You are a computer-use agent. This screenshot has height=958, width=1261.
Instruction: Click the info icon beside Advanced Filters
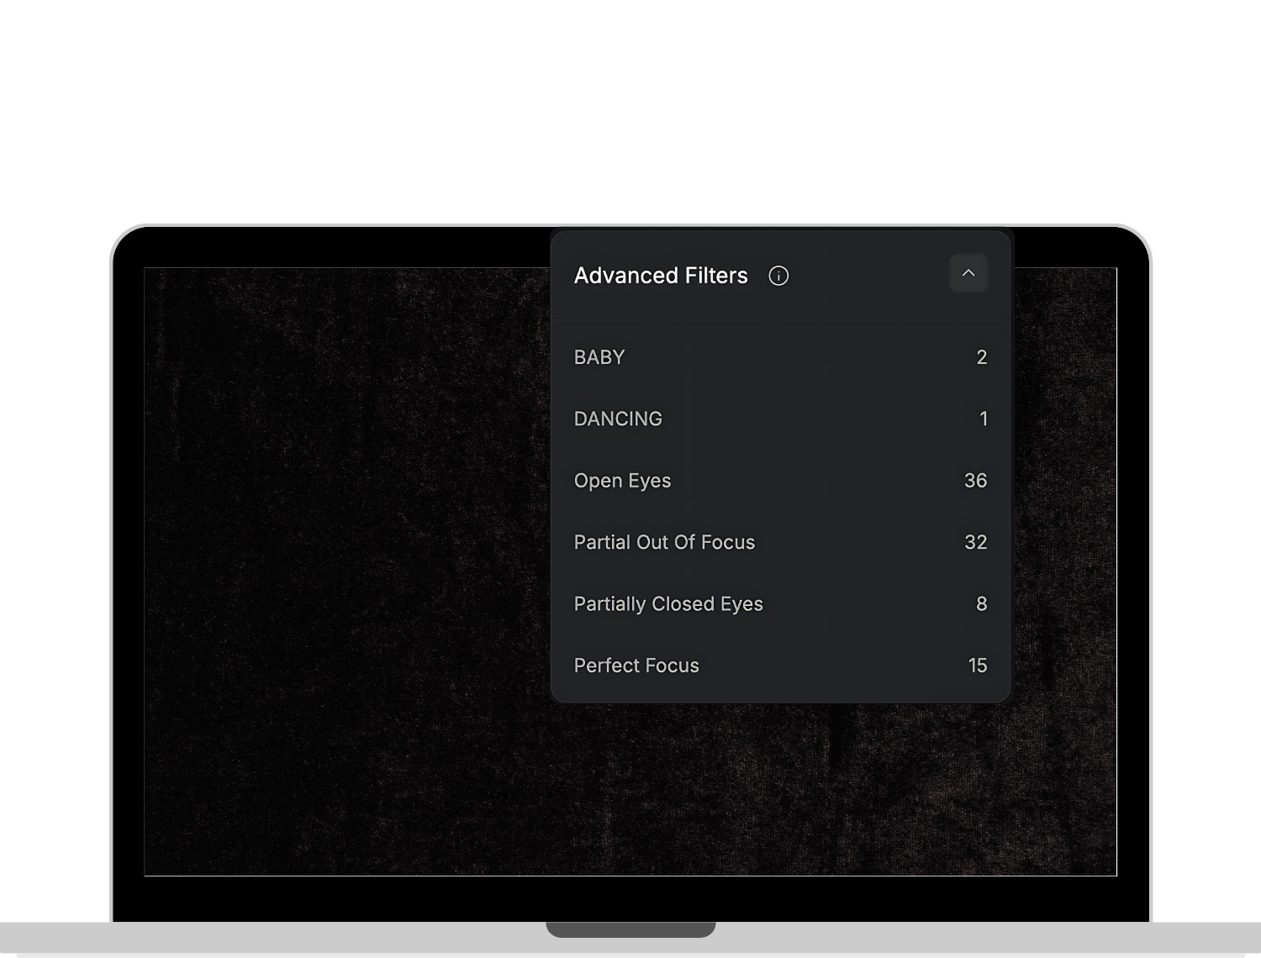tap(778, 276)
